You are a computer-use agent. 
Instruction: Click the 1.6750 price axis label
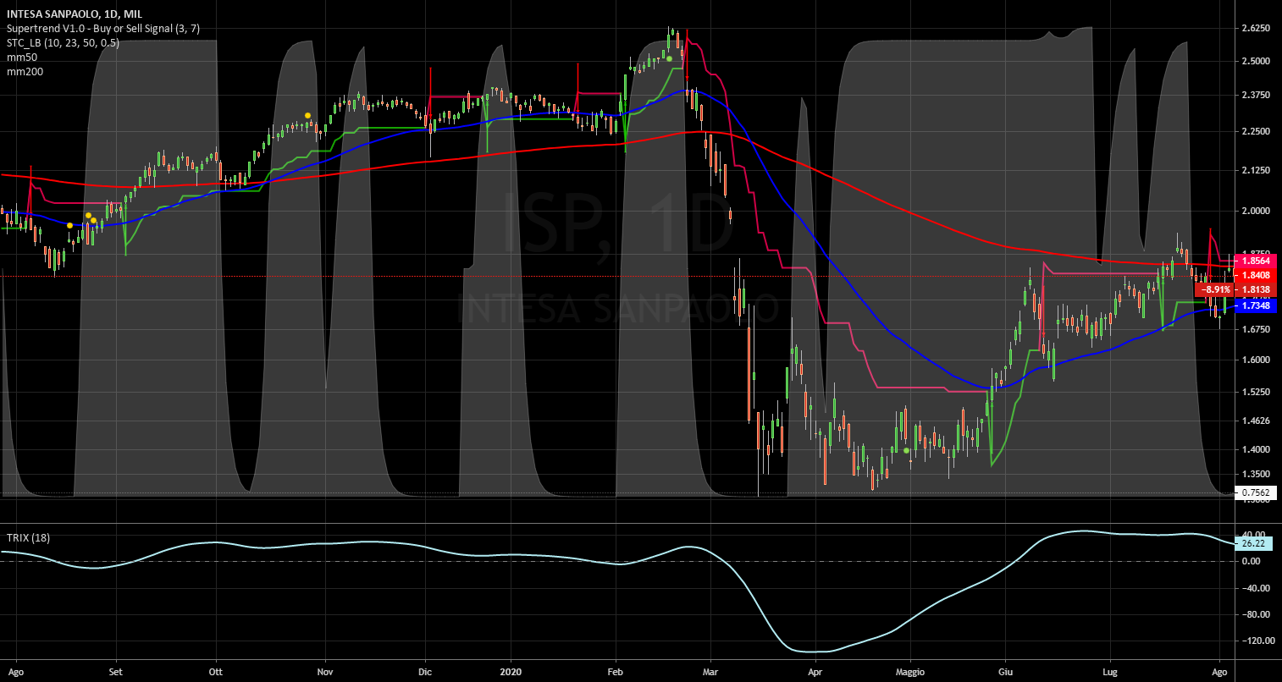1255,330
